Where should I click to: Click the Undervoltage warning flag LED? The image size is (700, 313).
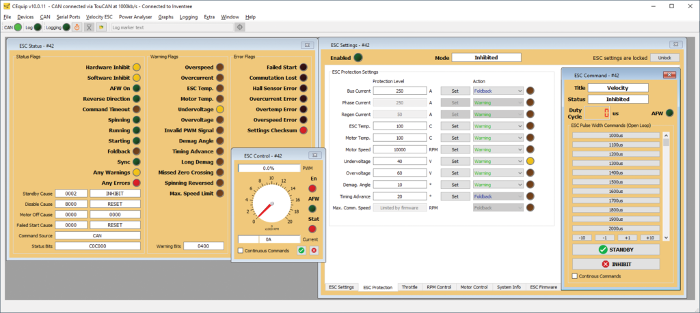[220, 109]
